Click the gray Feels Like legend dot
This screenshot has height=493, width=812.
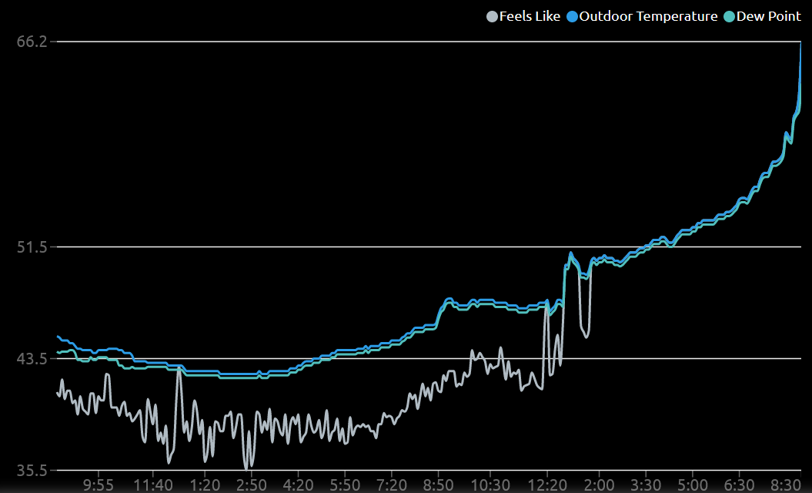tap(492, 17)
